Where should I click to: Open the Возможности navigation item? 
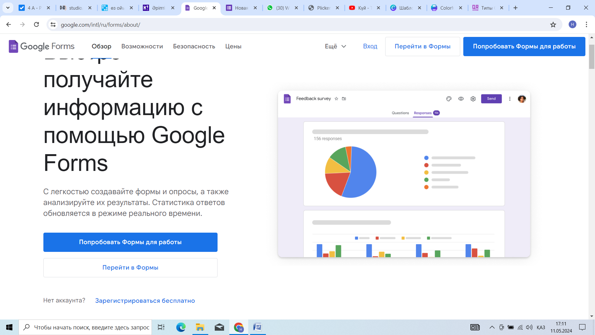click(142, 46)
